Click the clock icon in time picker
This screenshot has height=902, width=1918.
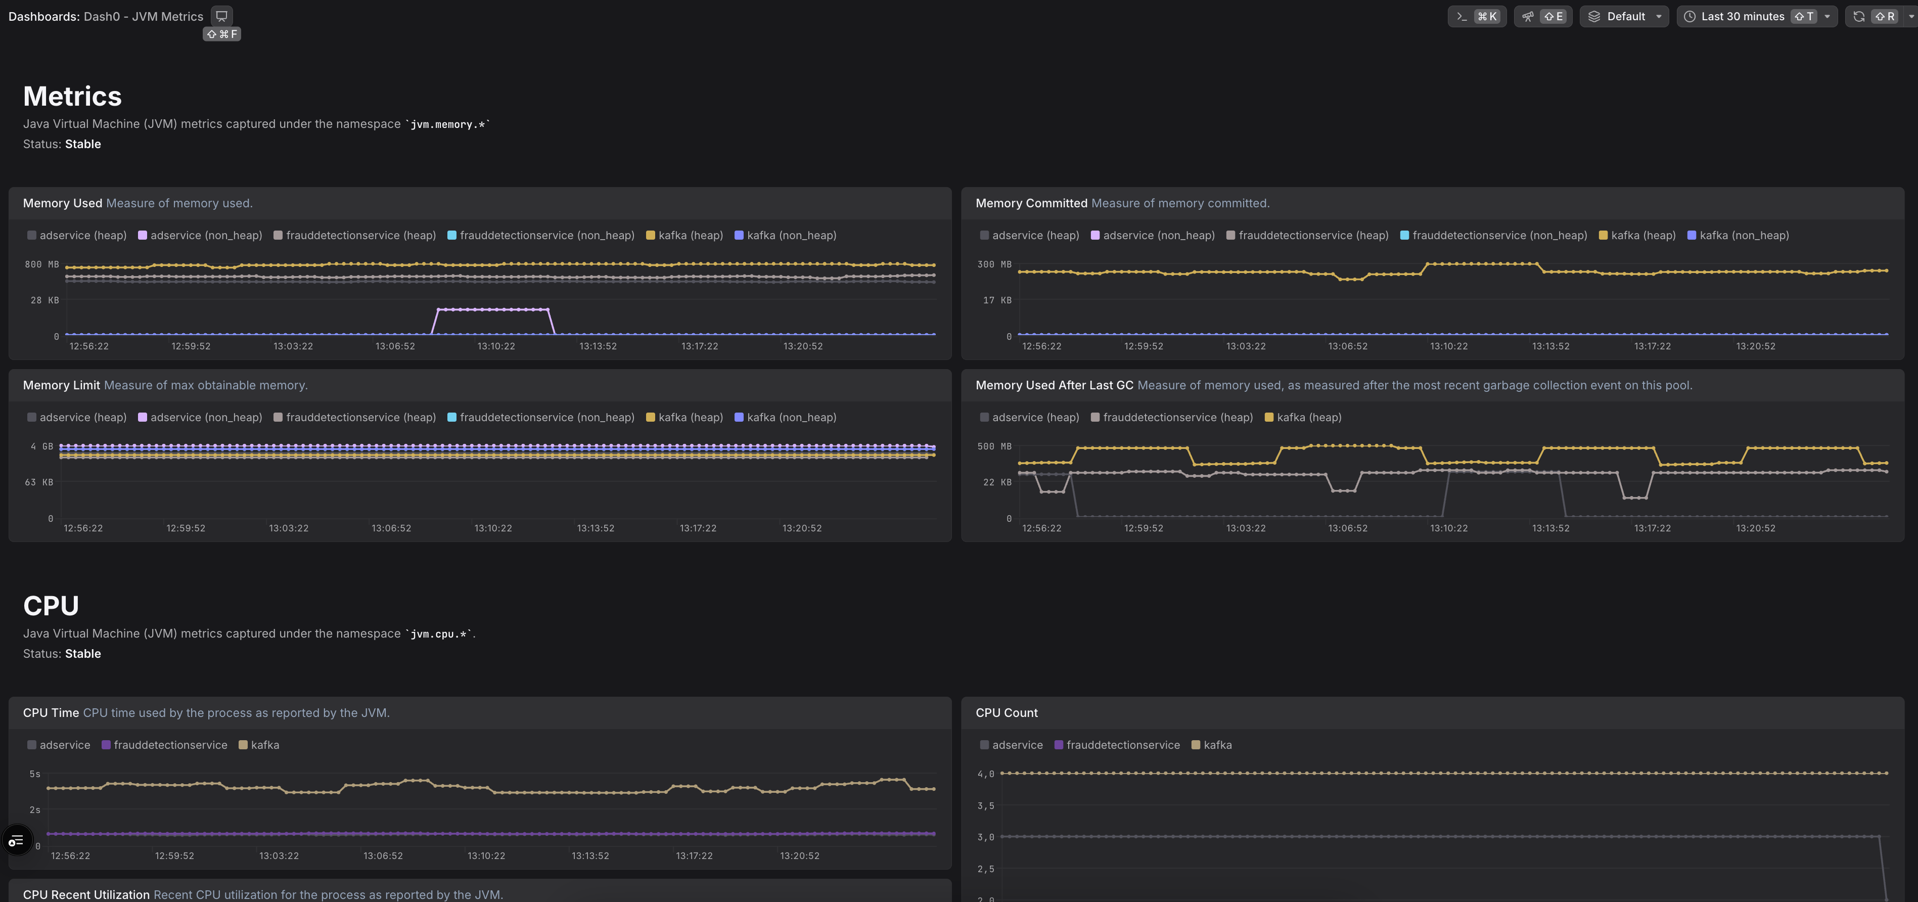tap(1689, 16)
